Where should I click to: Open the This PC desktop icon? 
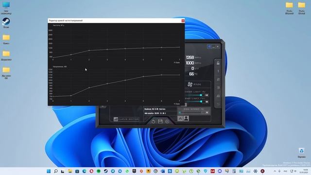[x=6, y=8]
